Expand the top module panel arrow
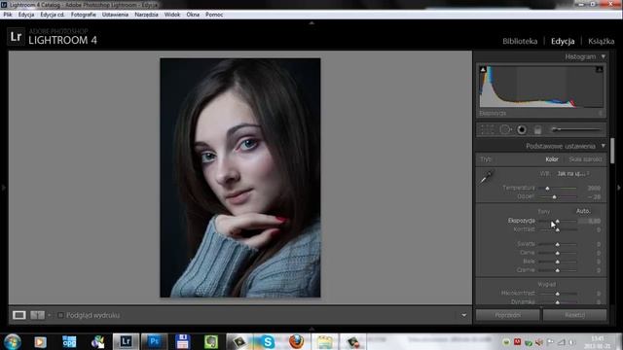623x350 pixels. click(x=311, y=23)
